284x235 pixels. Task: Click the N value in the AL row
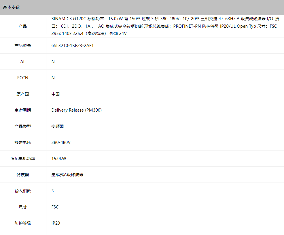pos(53,62)
